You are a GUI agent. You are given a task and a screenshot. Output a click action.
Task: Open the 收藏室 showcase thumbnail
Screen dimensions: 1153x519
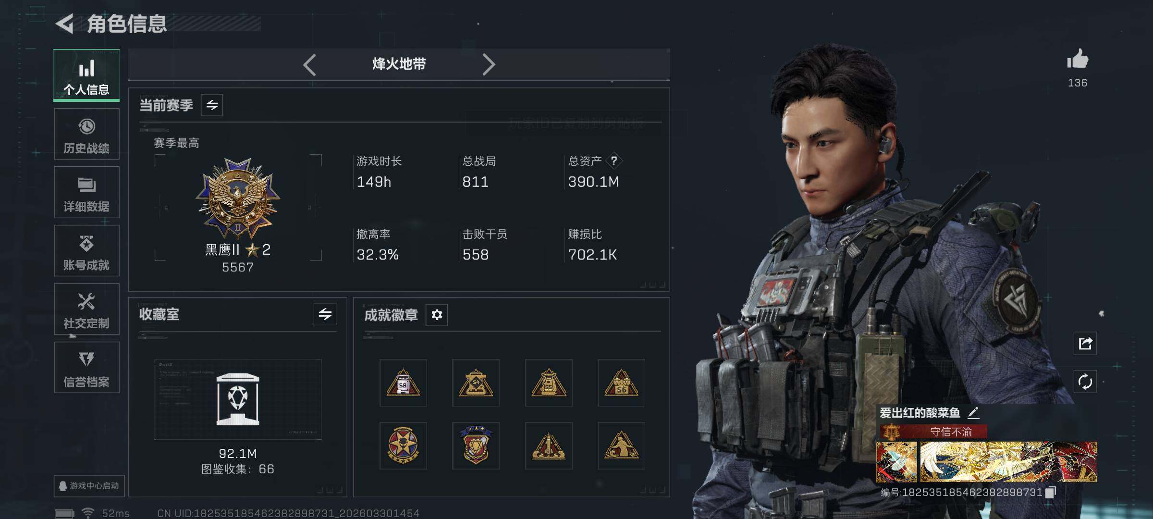pyautogui.click(x=238, y=399)
